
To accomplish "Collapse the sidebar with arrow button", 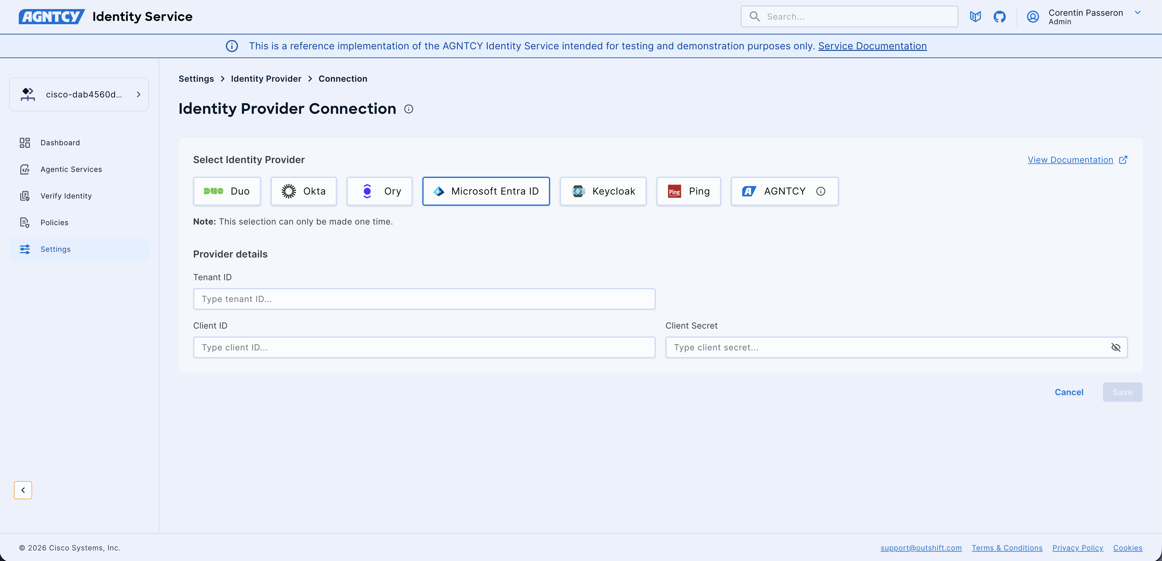I will click(x=23, y=490).
